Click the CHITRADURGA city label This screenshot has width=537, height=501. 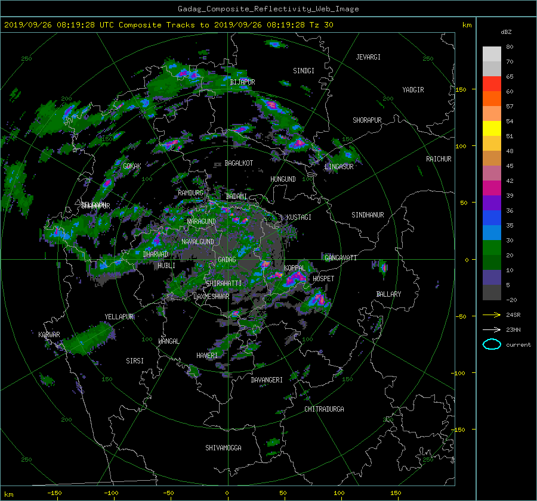coord(324,409)
